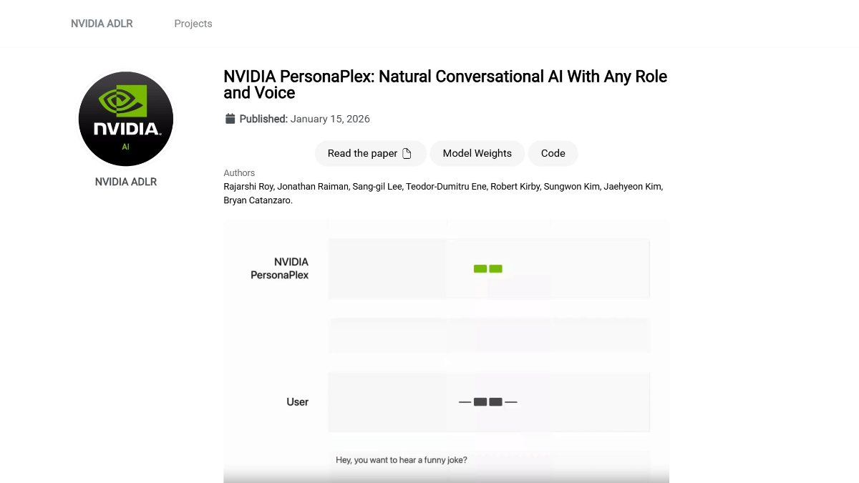
Task: Click author name Robert Kirby
Action: 515,187
